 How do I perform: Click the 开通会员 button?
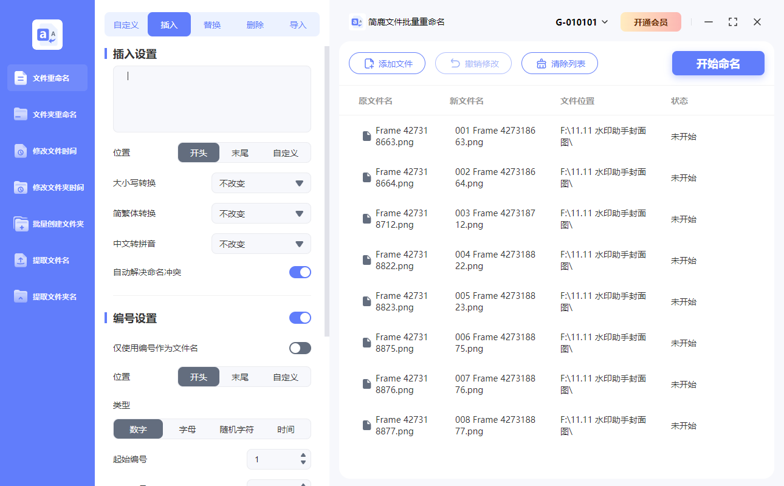coord(651,22)
